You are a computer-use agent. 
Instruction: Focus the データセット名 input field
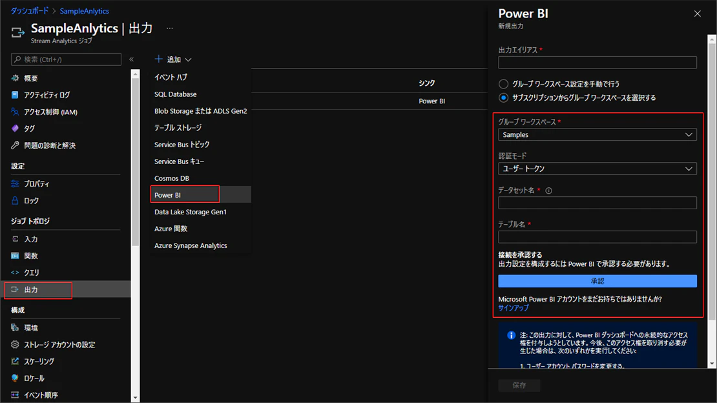point(597,203)
